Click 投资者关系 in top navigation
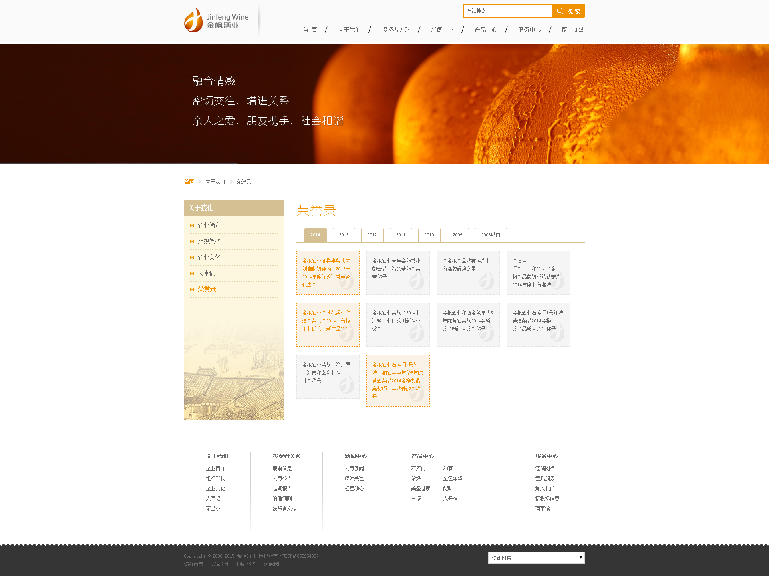Screen dimensions: 769x576 tap(395, 30)
